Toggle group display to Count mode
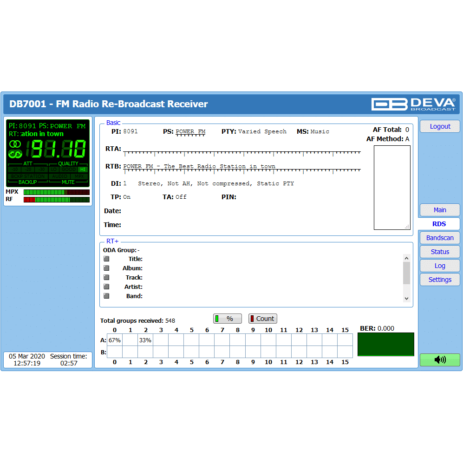463x463 pixels. point(262,319)
